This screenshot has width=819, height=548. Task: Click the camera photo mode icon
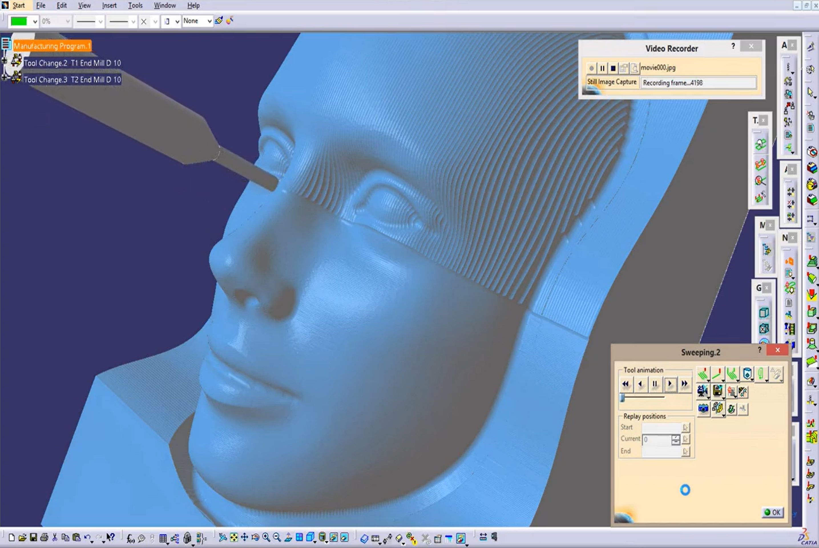coord(703,408)
